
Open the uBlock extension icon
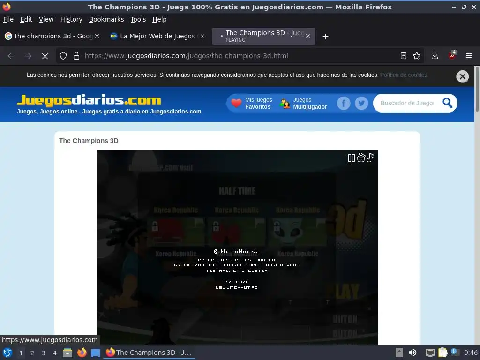(452, 55)
